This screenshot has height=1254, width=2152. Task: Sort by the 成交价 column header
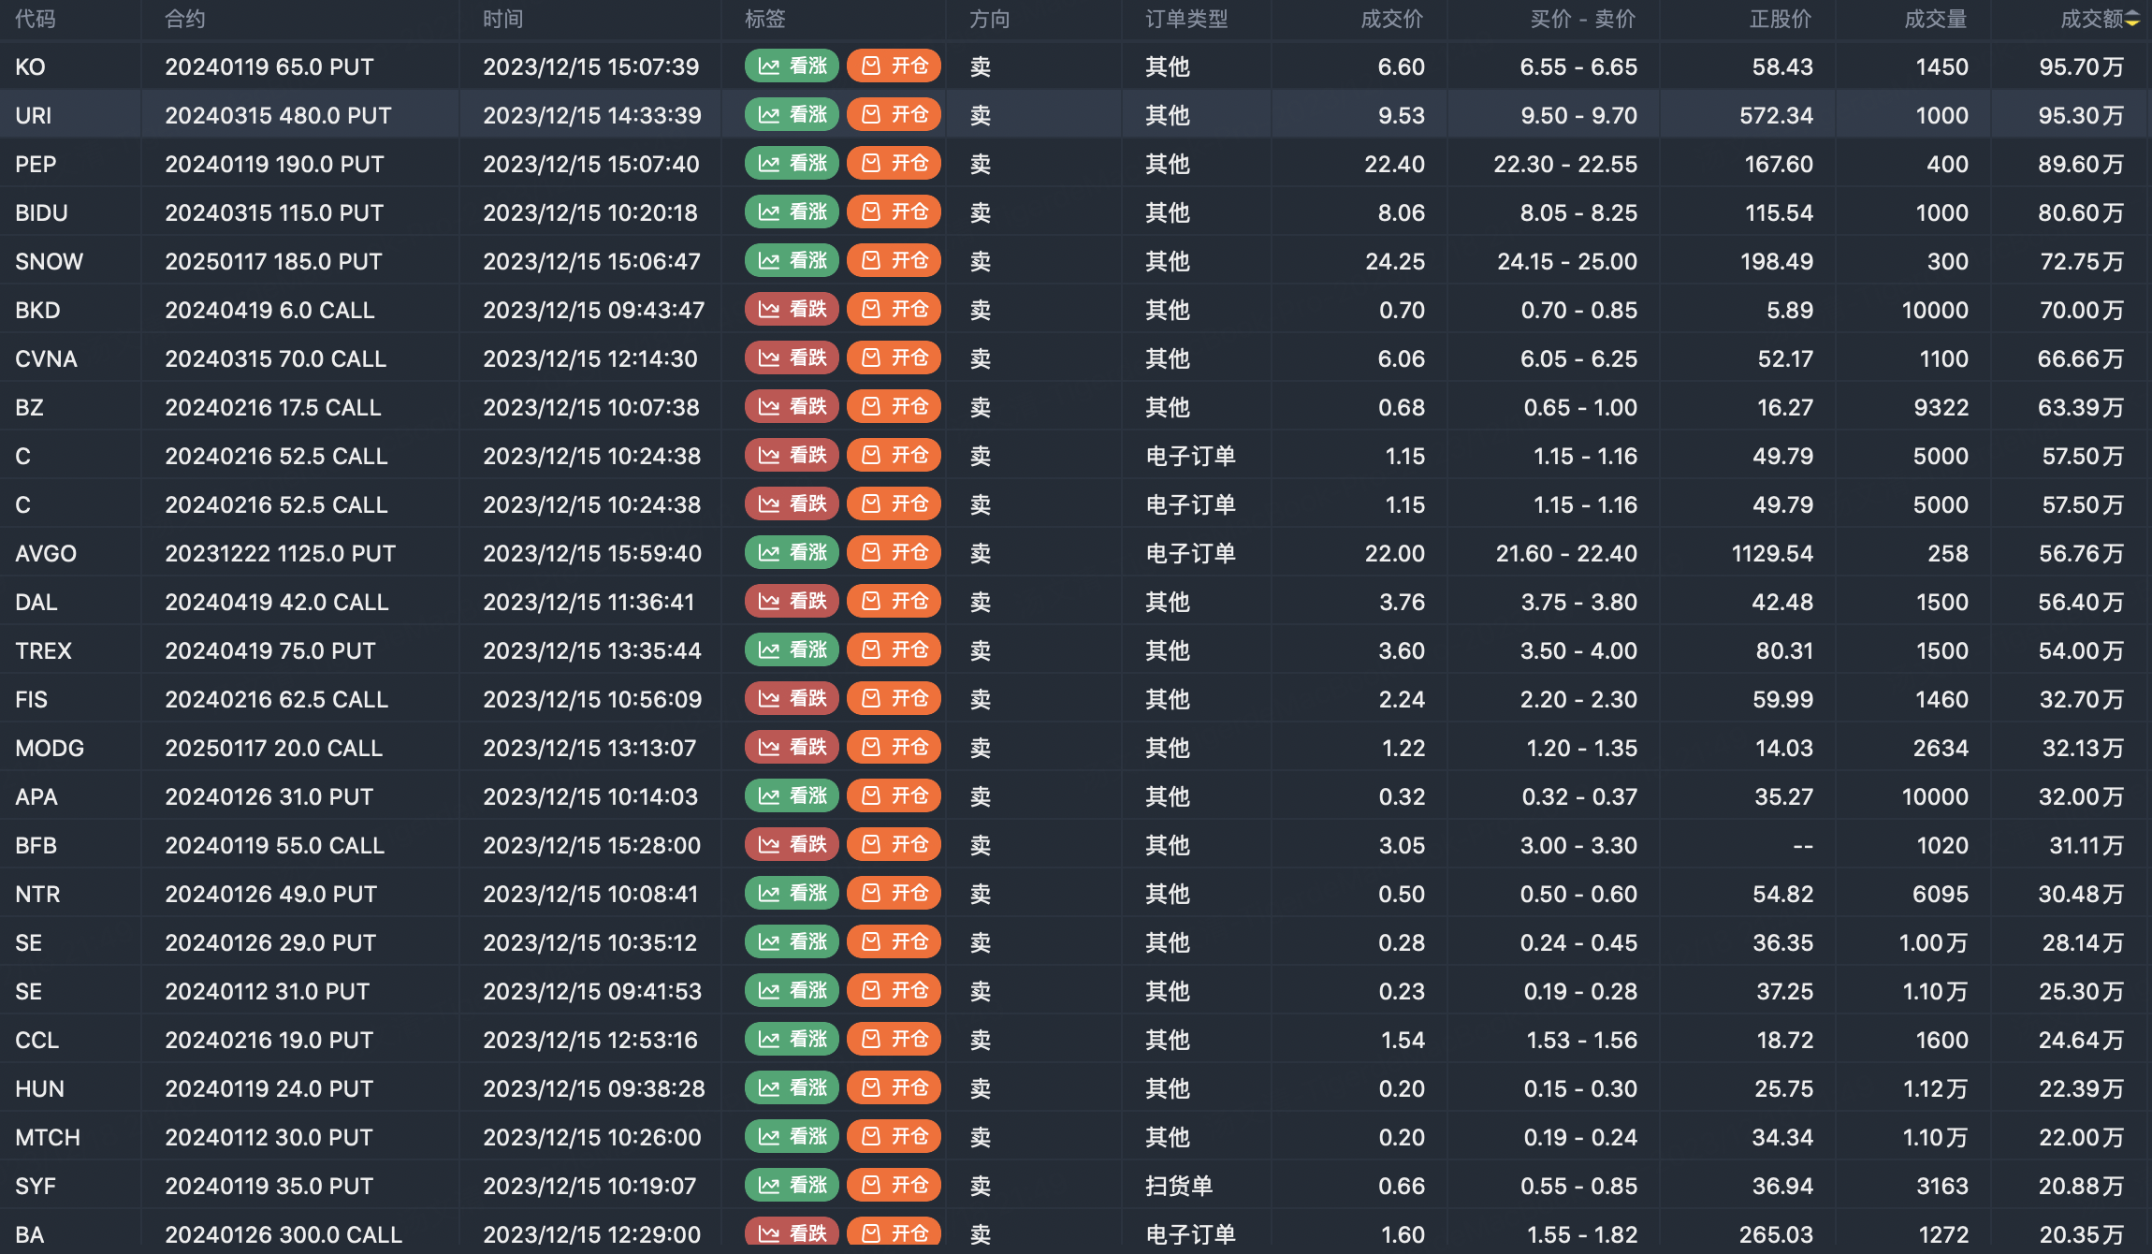click(x=1391, y=20)
